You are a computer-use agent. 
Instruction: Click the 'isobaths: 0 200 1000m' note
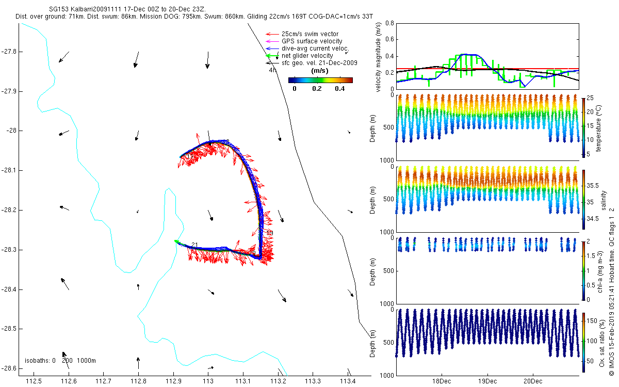coord(60,361)
